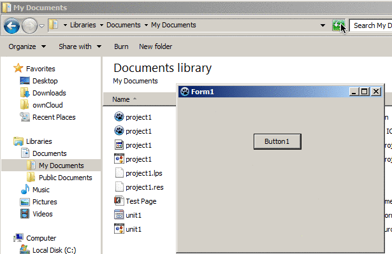
Task: Open Desktop in Favorites
Action: point(45,81)
